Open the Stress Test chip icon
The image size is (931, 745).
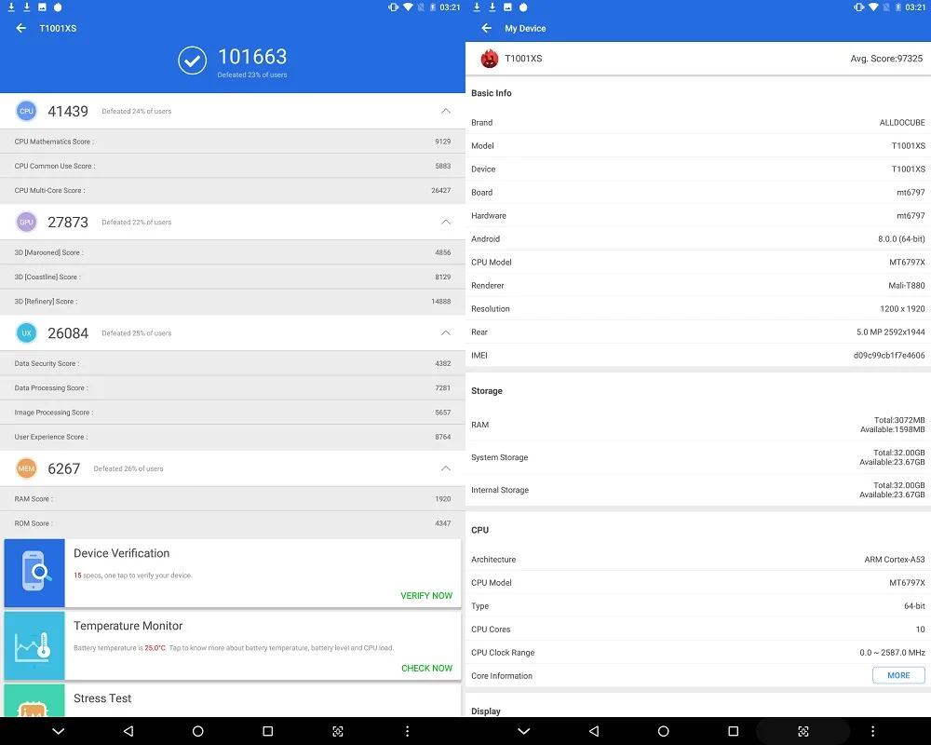tap(34, 701)
